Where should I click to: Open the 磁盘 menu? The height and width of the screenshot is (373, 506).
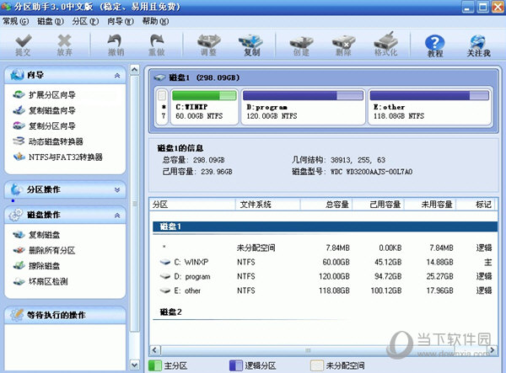tap(50, 21)
